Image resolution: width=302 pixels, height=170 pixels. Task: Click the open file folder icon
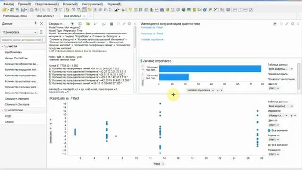click(x=5, y=9)
